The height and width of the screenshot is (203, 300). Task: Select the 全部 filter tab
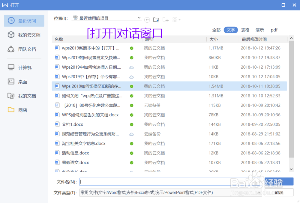pyautogui.click(x=216, y=30)
